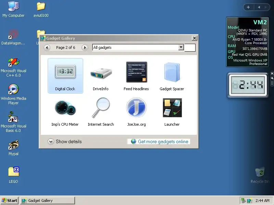The width and height of the screenshot is (274, 205).
Task: Click the VM2 system info gadget
Action: pyautogui.click(x=247, y=42)
